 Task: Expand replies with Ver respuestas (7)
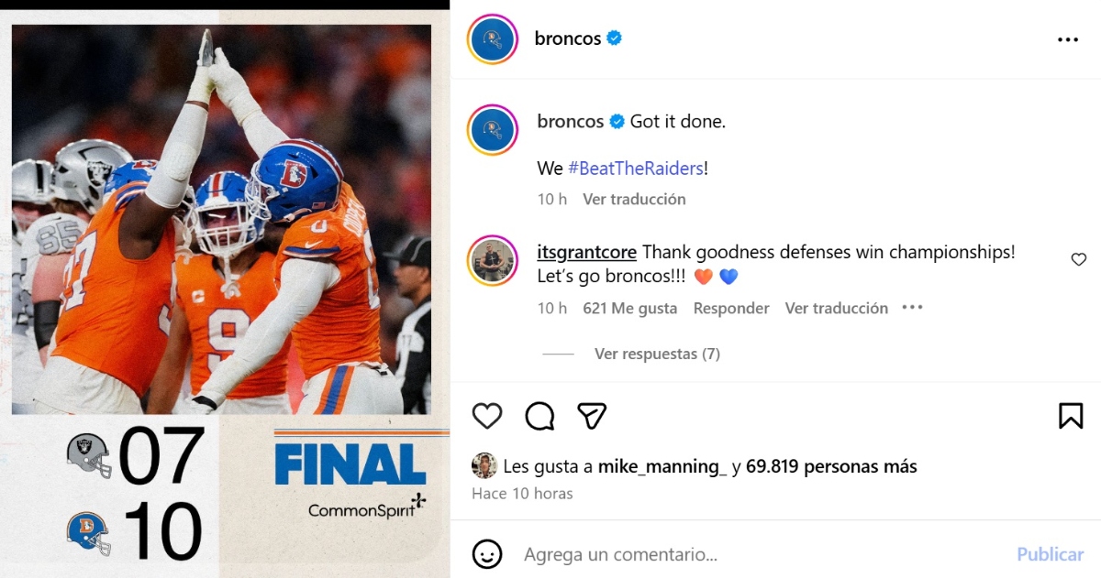(657, 354)
